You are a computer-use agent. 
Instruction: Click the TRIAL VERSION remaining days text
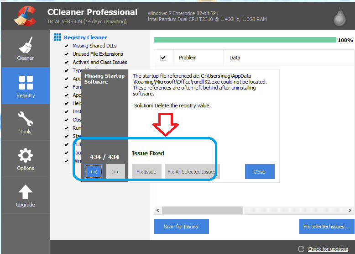click(87, 21)
